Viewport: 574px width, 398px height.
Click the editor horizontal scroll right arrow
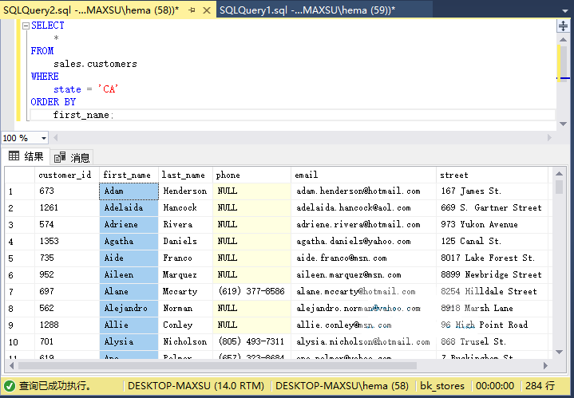click(x=549, y=138)
